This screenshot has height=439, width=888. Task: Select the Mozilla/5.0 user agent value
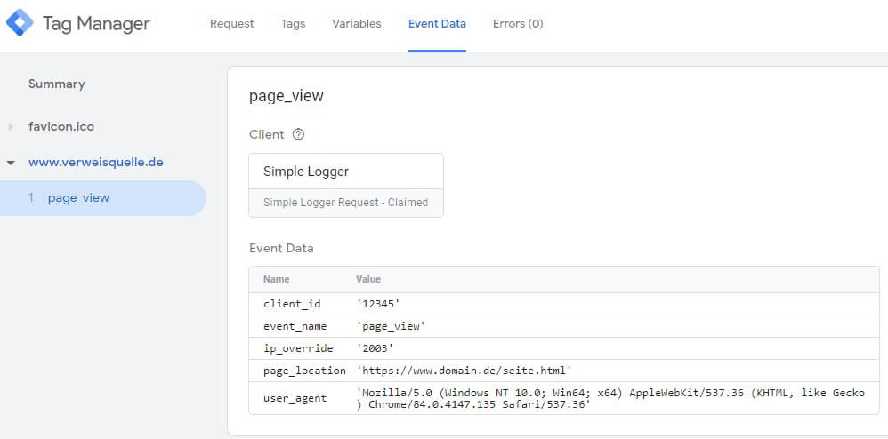610,398
